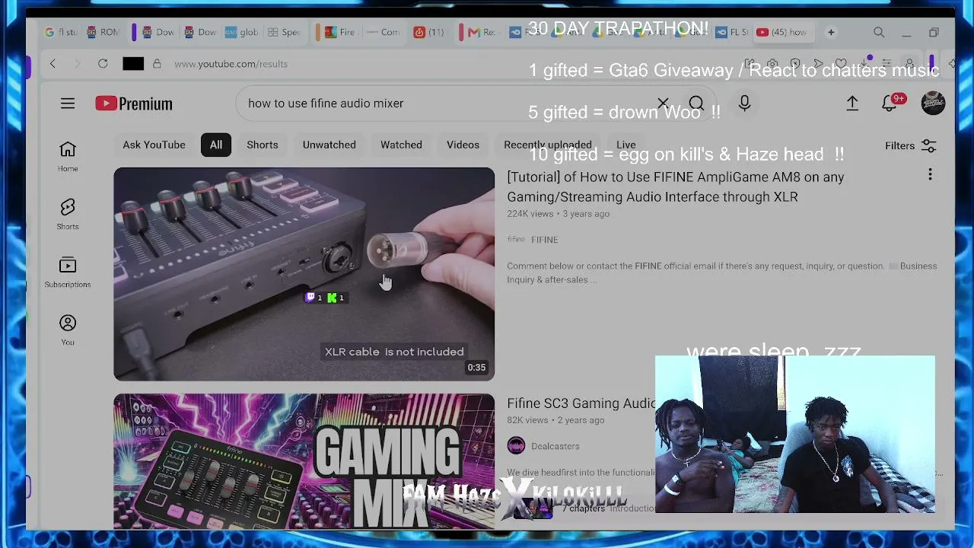This screenshot has height=548, width=974.
Task: Click the Dealcasters channel avatar
Action: coord(516,445)
